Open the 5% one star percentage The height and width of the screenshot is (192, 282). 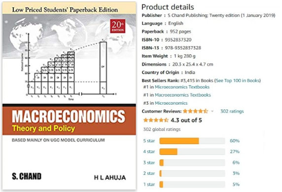pyautogui.click(x=236, y=185)
